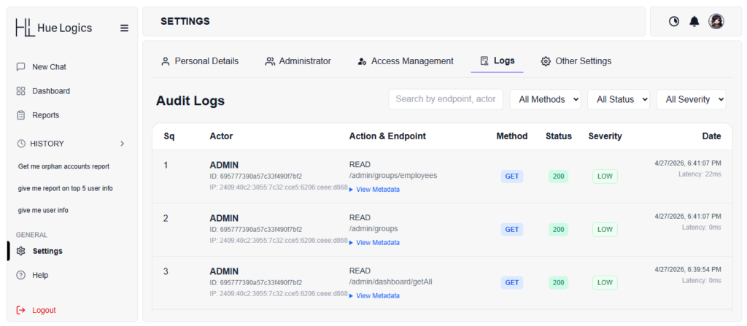Click the Hue Logics logo
Screen dimensions: 747x326
pyautogui.click(x=54, y=28)
